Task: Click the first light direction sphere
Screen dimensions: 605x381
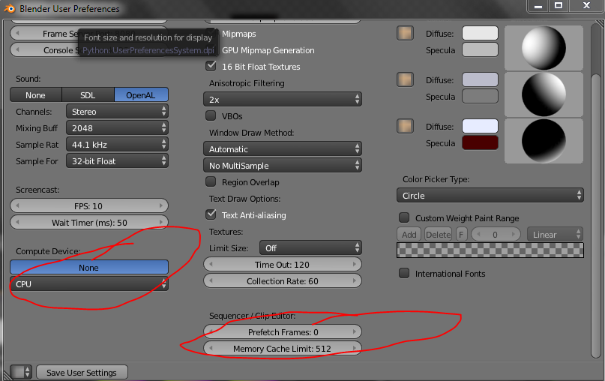Action: tap(544, 48)
